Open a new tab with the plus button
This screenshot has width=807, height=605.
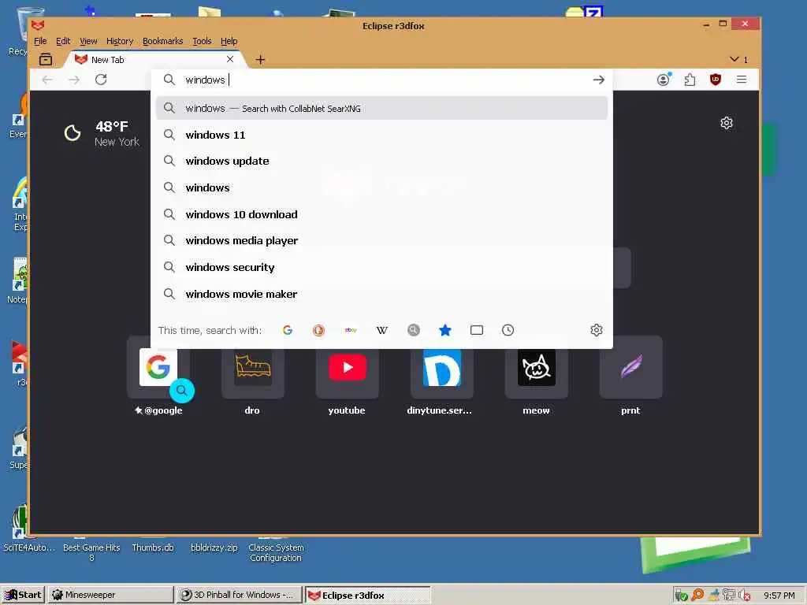point(260,60)
